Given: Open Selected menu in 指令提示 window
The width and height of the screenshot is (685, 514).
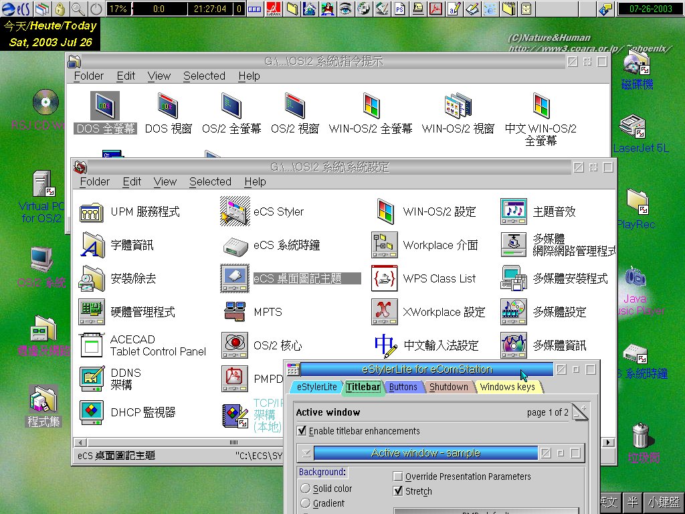Looking at the screenshot, I should point(204,76).
